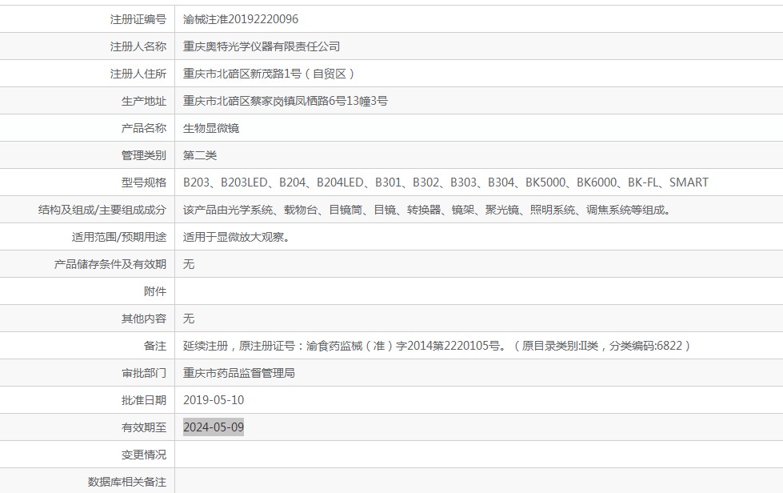This screenshot has width=783, height=493.
Task: Click the 结构及组成/主要组成成分 label
Action: pos(102,210)
